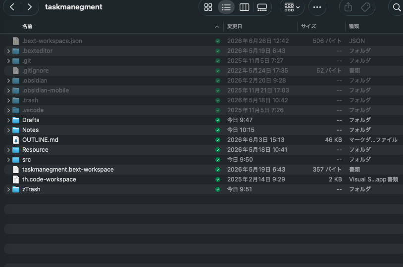Click the Notes folder icon

point(16,130)
